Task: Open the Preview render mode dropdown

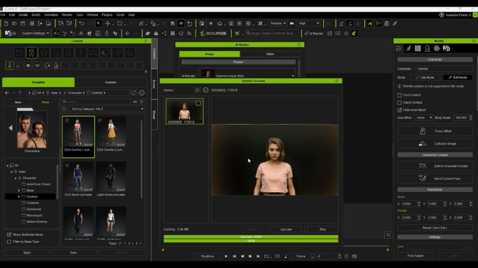Action: pyautogui.click(x=278, y=23)
